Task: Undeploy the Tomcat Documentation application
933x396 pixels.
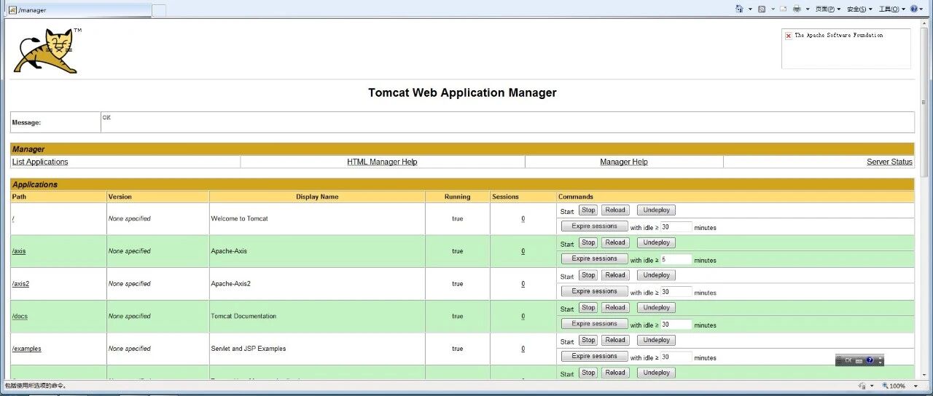Action: pyautogui.click(x=656, y=307)
